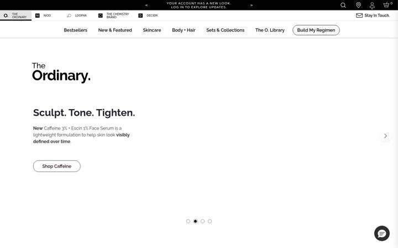This screenshot has width=398, height=248.
Task: Click the envelope icon beside Stay In Touch
Action: [359, 15]
